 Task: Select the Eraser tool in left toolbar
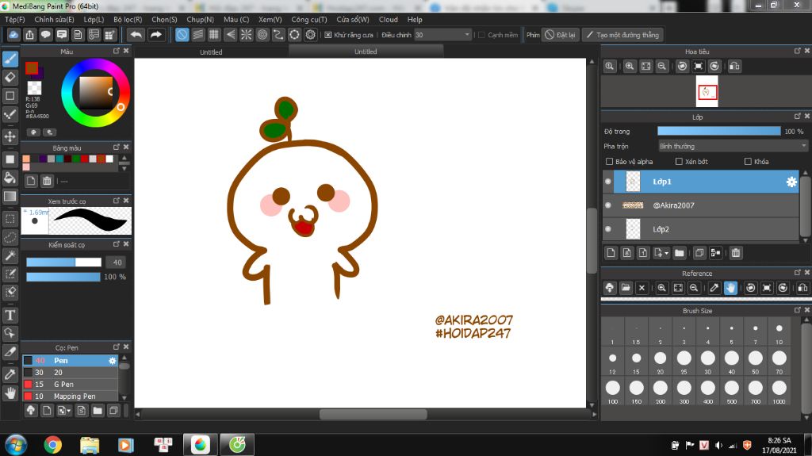(x=10, y=77)
